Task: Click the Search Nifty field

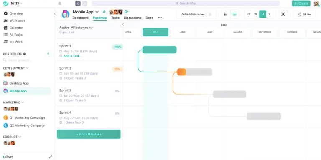Action: 186,3
